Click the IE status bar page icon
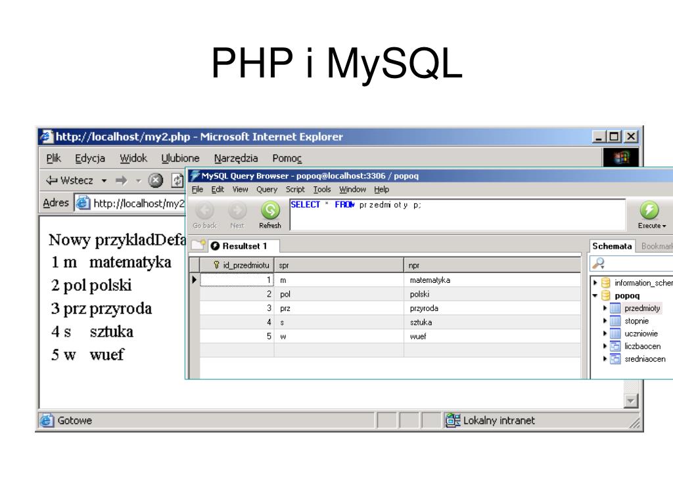 (x=47, y=420)
